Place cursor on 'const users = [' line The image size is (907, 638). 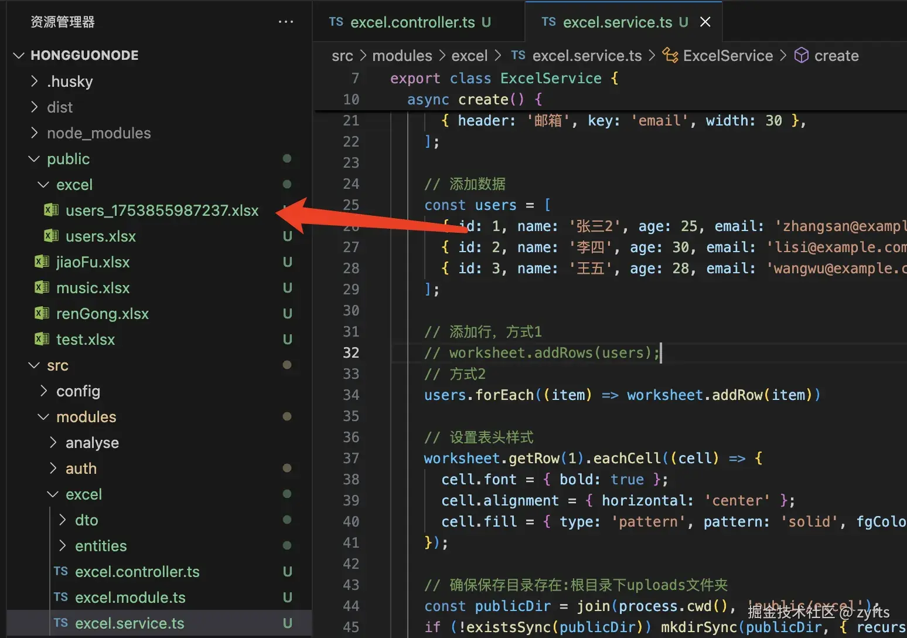point(487,205)
